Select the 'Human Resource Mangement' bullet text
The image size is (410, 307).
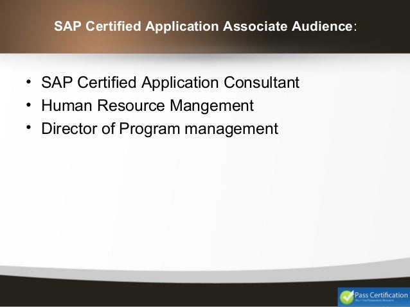coord(147,106)
